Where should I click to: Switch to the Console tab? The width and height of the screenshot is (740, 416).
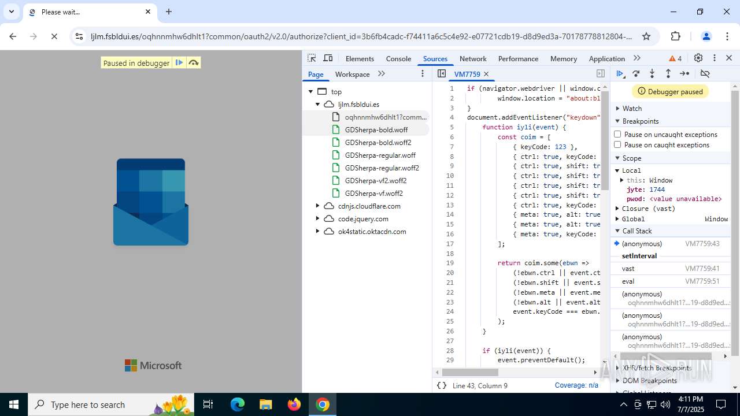tap(398, 58)
